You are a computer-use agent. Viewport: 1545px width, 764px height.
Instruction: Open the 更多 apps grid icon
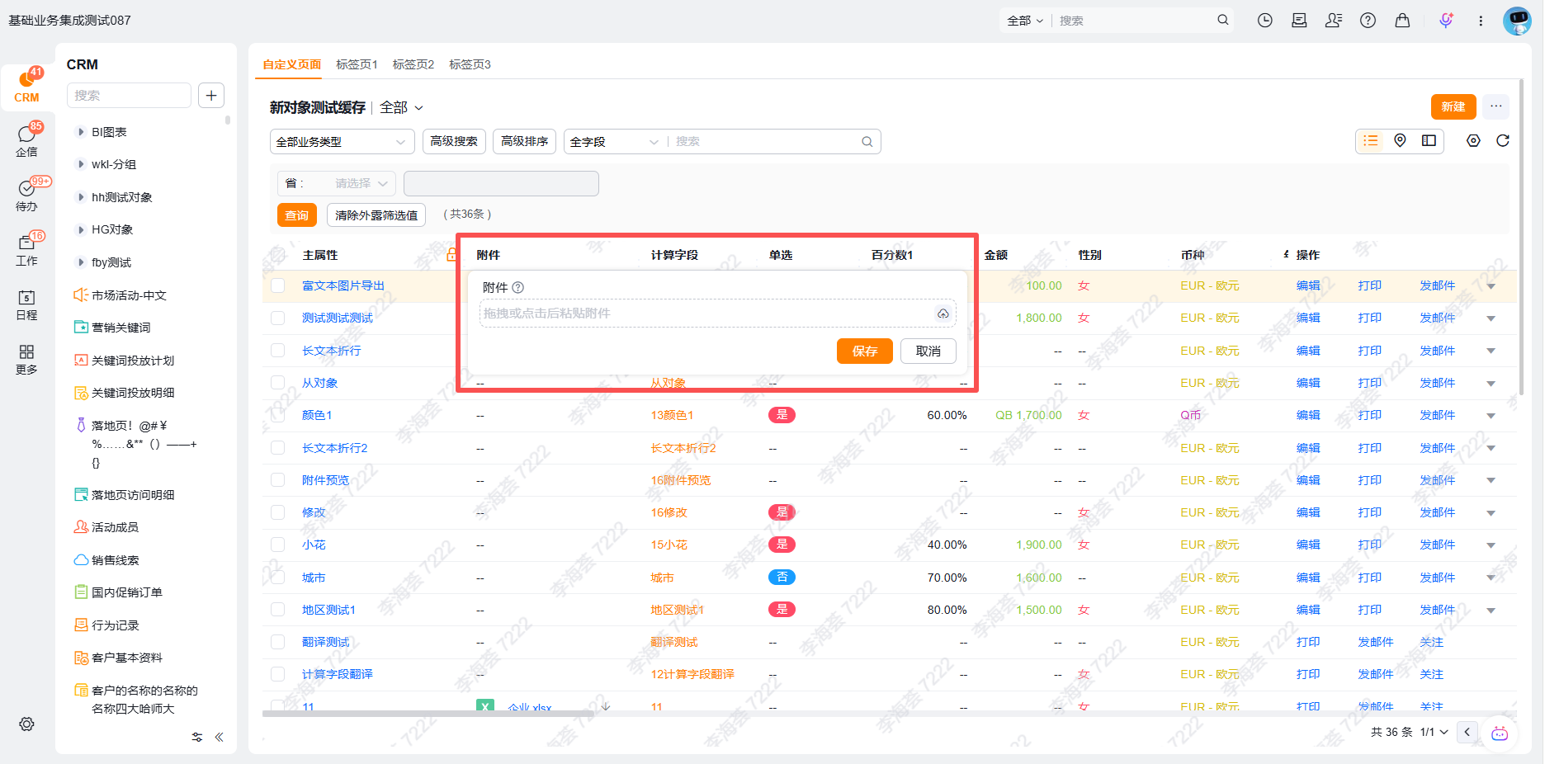26,359
